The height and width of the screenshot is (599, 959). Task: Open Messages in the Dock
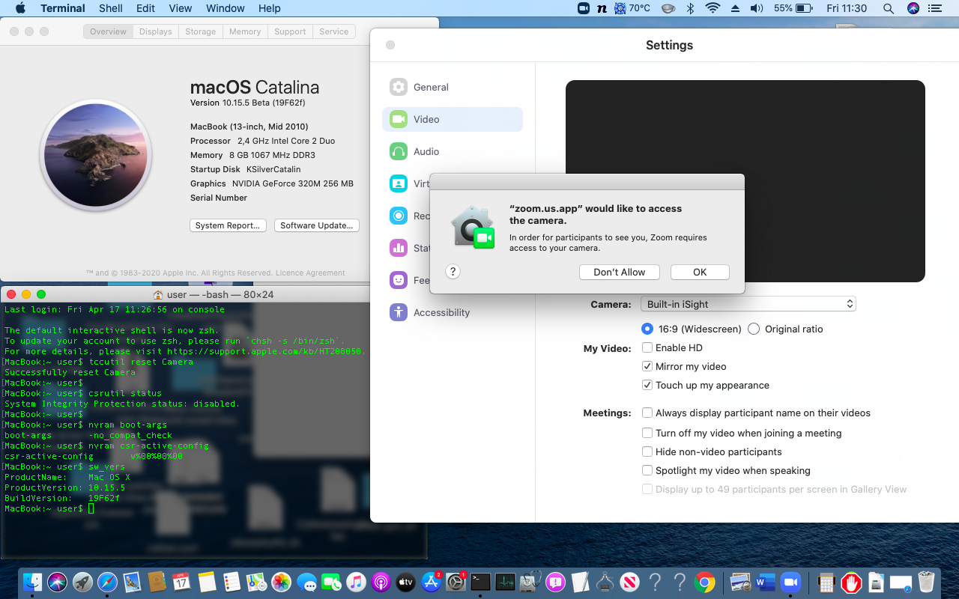306,582
